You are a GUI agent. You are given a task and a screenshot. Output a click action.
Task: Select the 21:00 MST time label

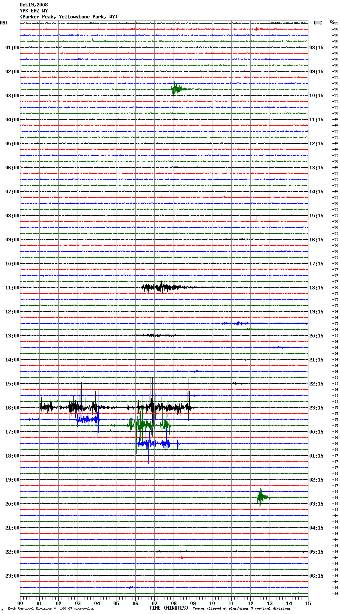coord(12,528)
